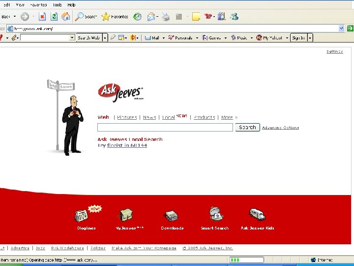Click the Ask Jeeves Search button
Viewport: 354px width, 266px height.
click(x=247, y=127)
